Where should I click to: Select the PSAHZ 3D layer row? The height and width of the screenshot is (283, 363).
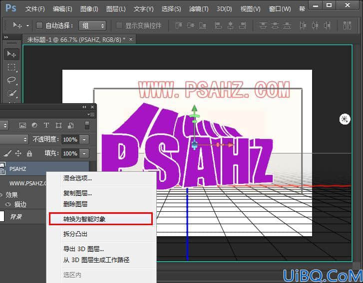44,168
